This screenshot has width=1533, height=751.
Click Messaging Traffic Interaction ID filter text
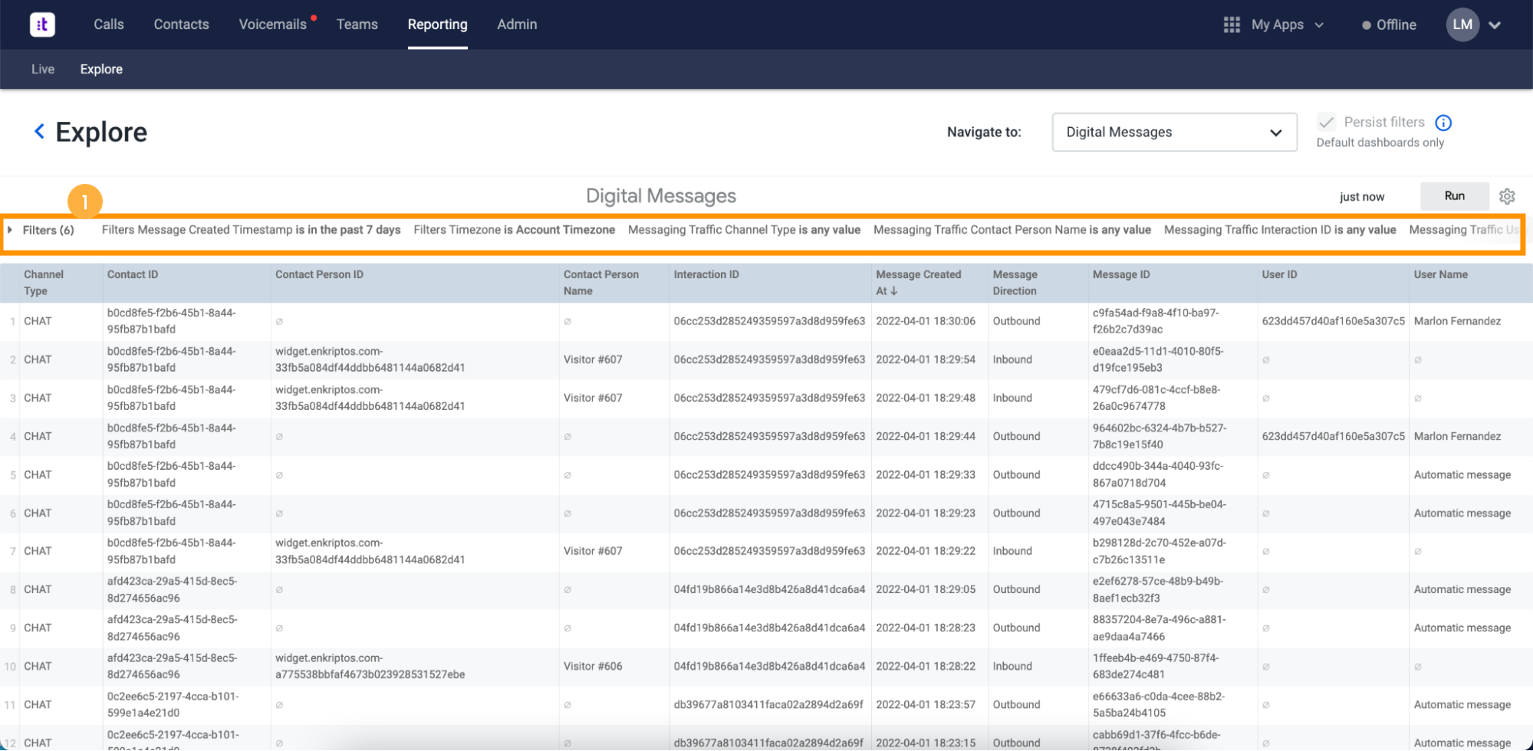point(1279,230)
